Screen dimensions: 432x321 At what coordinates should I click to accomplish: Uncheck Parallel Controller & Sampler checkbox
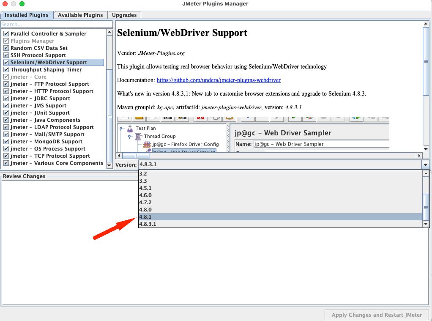(x=6, y=34)
